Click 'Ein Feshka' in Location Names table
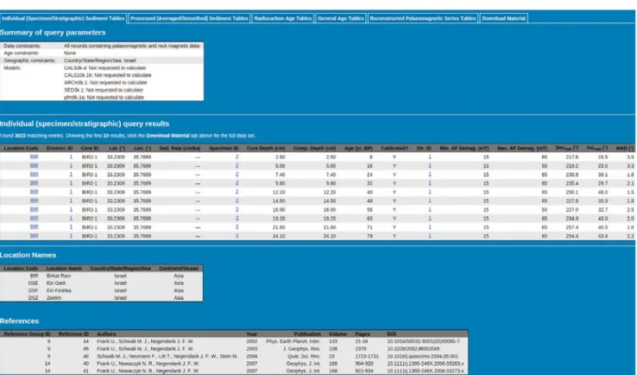This screenshot has width=637, height=375. (59, 290)
